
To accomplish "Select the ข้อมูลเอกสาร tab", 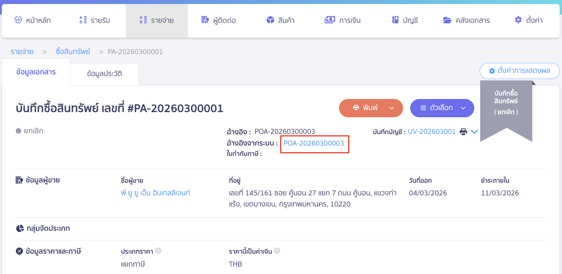I will (x=36, y=72).
